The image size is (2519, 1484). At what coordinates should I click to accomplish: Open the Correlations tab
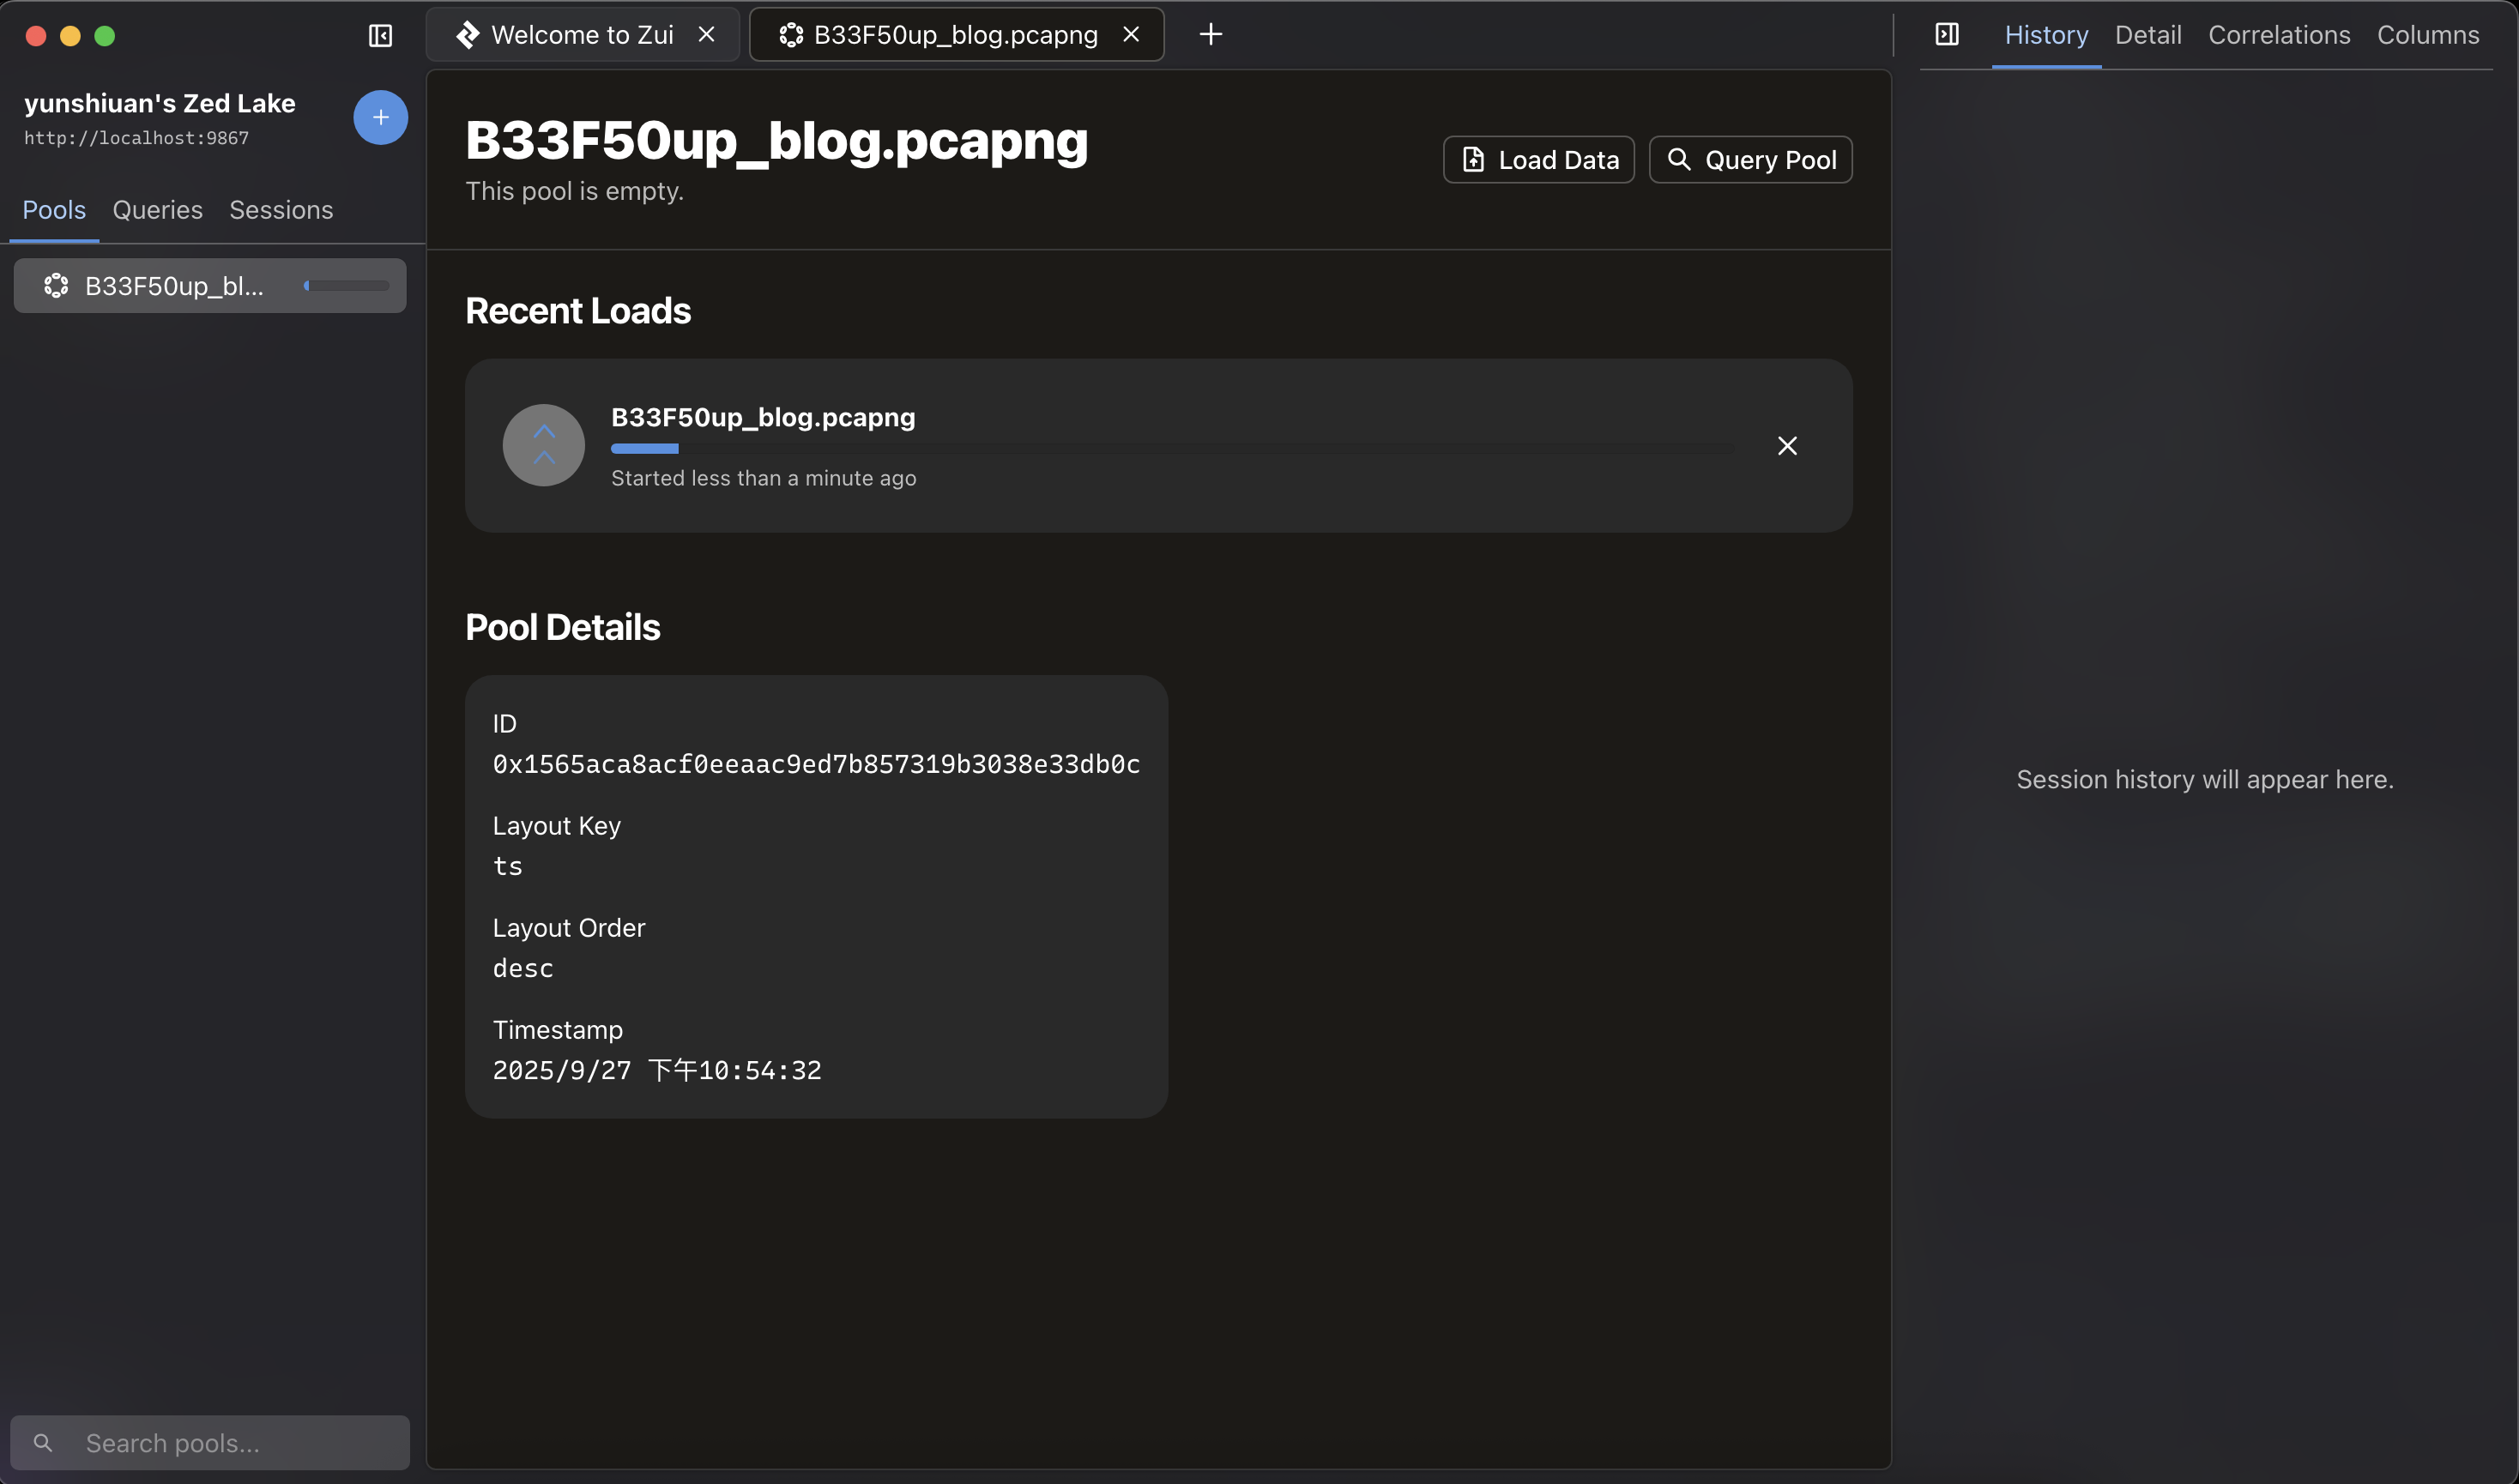(x=2278, y=35)
